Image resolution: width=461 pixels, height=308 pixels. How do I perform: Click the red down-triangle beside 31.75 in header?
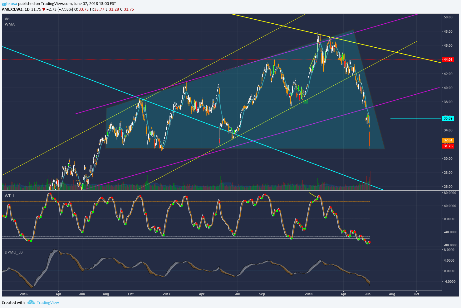coord(44,9)
